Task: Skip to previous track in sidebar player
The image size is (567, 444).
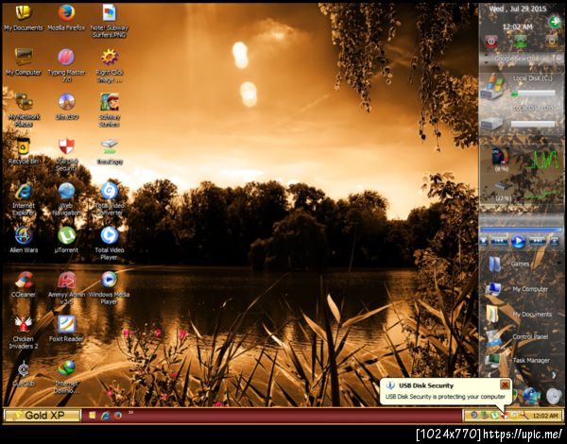Action: [499, 241]
